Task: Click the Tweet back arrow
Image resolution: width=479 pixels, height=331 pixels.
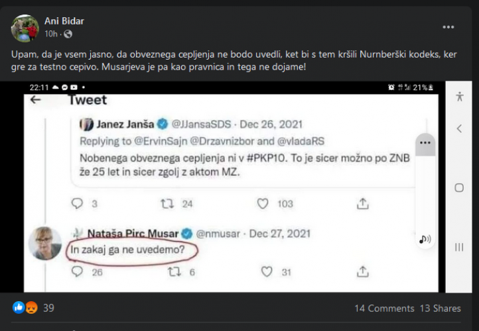Action: [36, 100]
